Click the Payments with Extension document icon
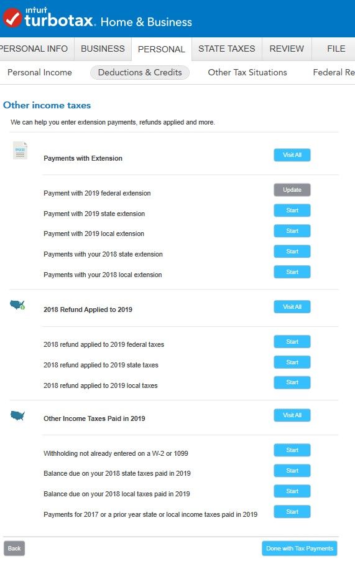The width and height of the screenshot is (355, 576). 20,151
